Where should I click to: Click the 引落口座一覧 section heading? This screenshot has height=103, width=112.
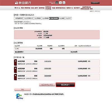pyautogui.click(x=20, y=57)
